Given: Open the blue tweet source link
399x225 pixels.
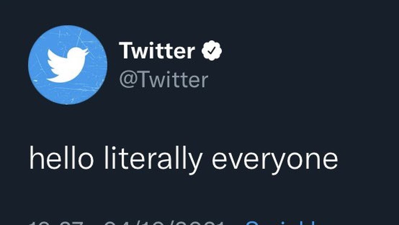Looking at the screenshot, I should coord(281,223).
